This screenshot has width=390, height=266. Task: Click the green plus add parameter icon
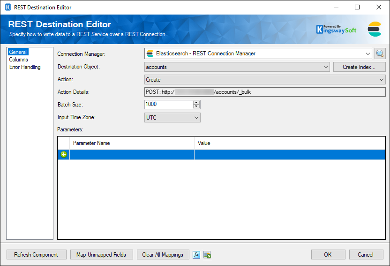tap(64, 154)
